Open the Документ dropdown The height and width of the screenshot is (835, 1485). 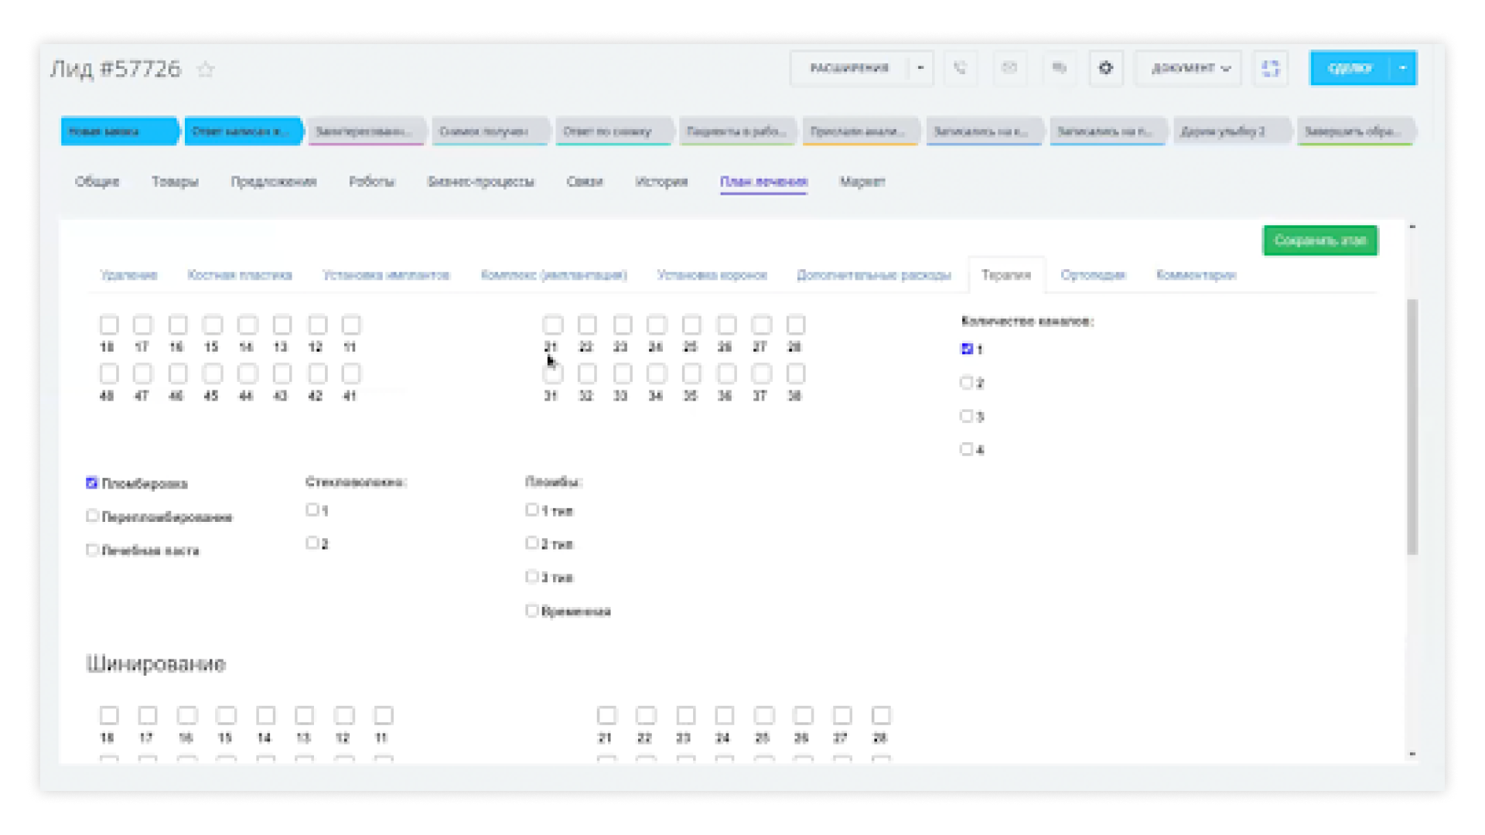point(1190,68)
